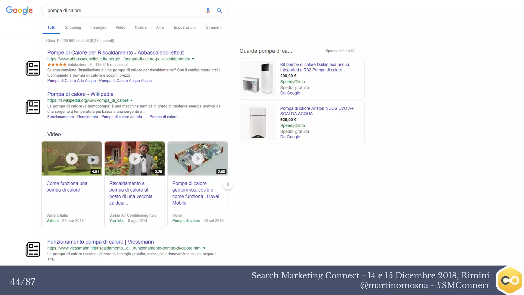Switch to the Shopping tab
Screen dimensions: 524x295
pyautogui.click(x=73, y=27)
